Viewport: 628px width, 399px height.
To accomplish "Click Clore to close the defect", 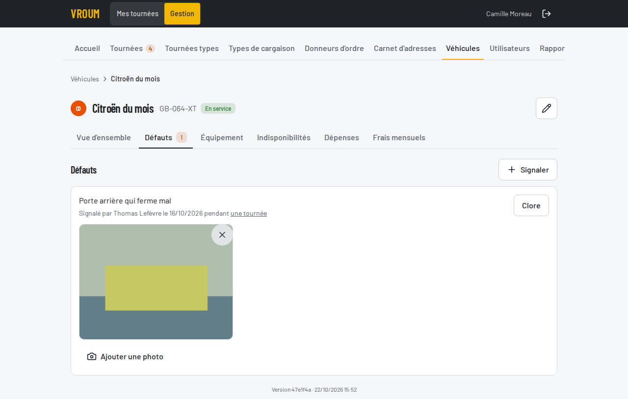I will [531, 205].
